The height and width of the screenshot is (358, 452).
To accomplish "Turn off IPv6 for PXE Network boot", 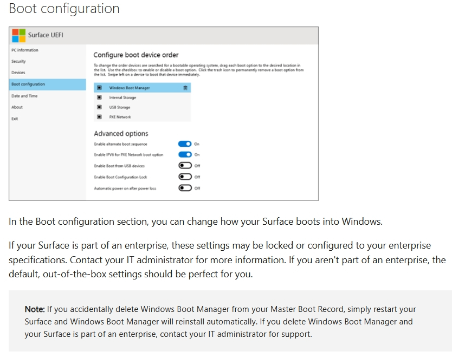I will pos(185,155).
